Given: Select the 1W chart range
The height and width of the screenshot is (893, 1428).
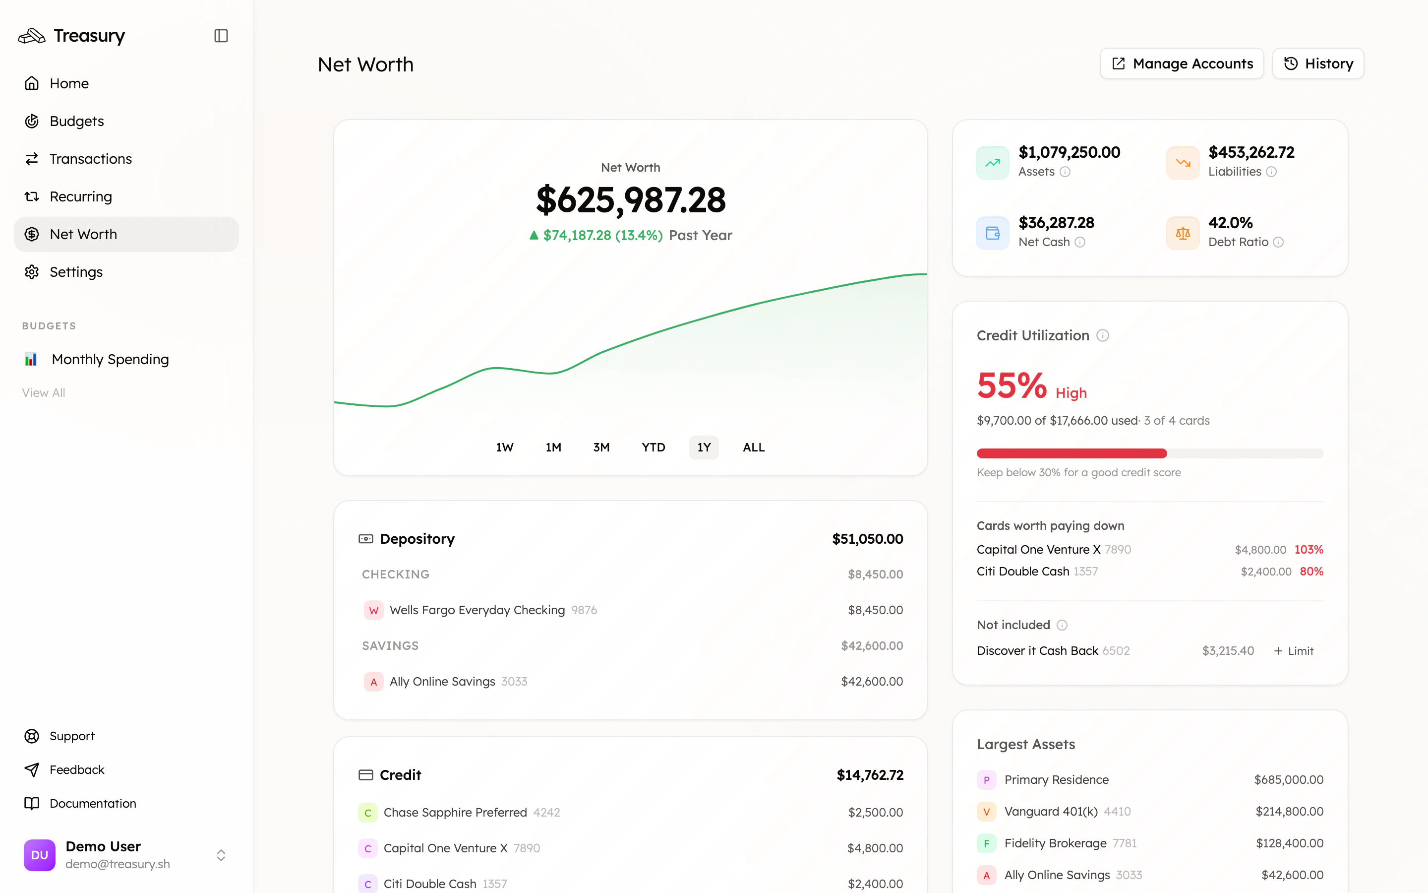Looking at the screenshot, I should pyautogui.click(x=505, y=447).
